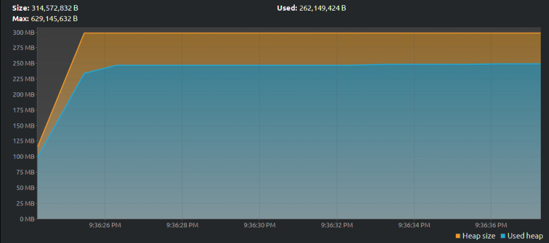Screen dimensions: 549x243
Task: Click the 9:36:30 PM time marker
Action: point(260,225)
